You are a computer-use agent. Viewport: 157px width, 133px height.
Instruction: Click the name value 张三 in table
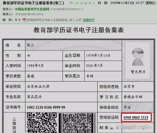[x=30, y=45]
